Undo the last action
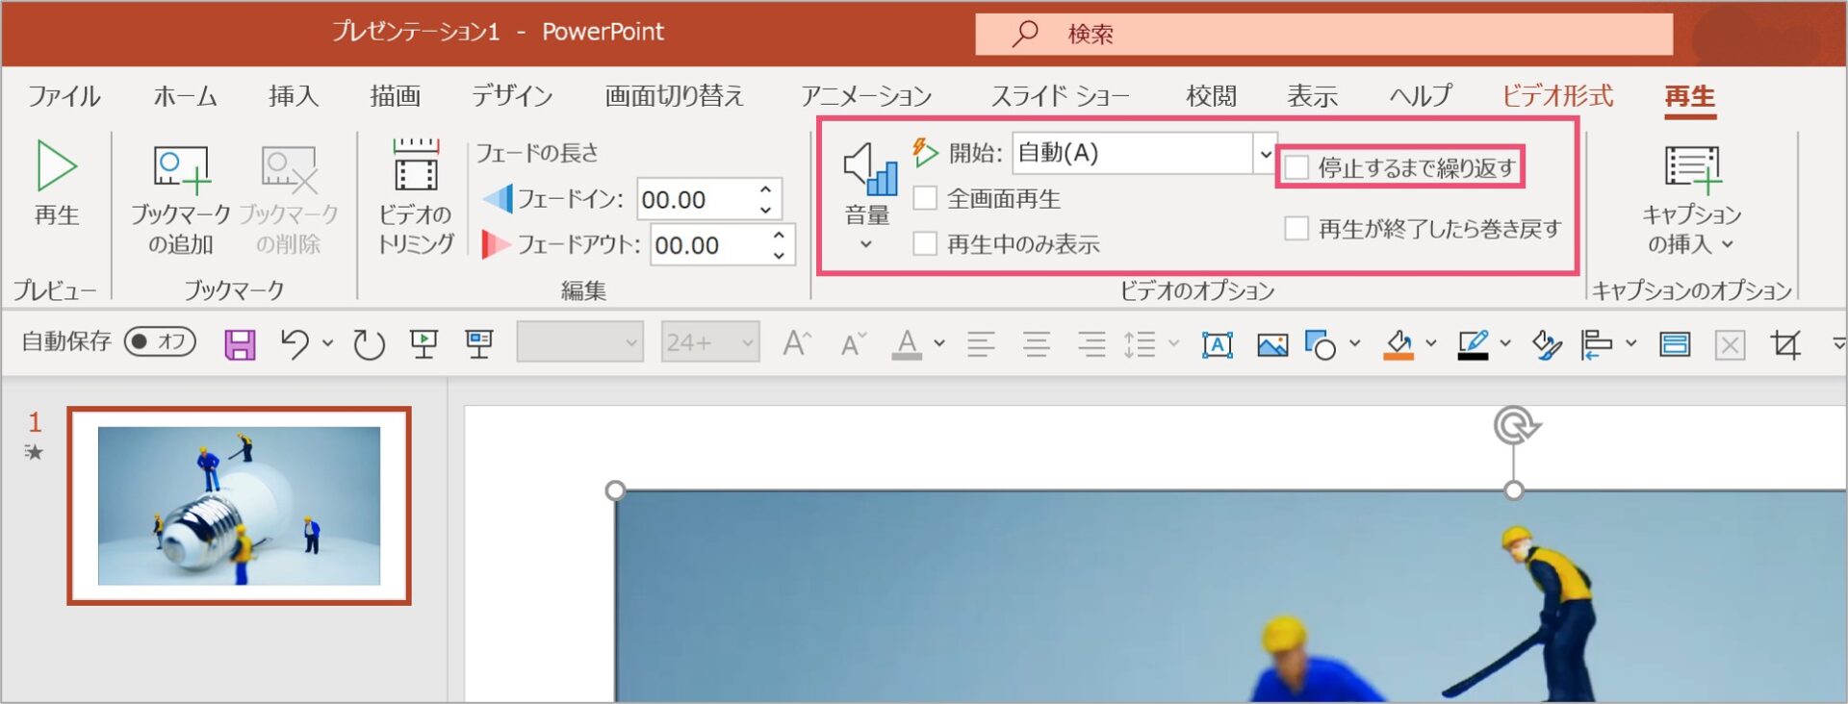 click(295, 343)
